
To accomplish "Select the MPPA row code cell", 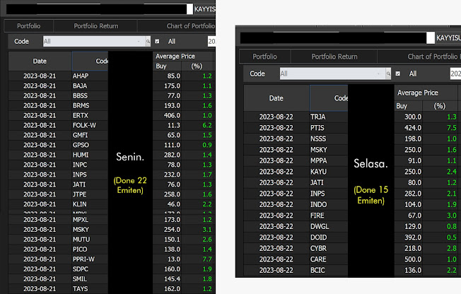I will tap(329, 160).
